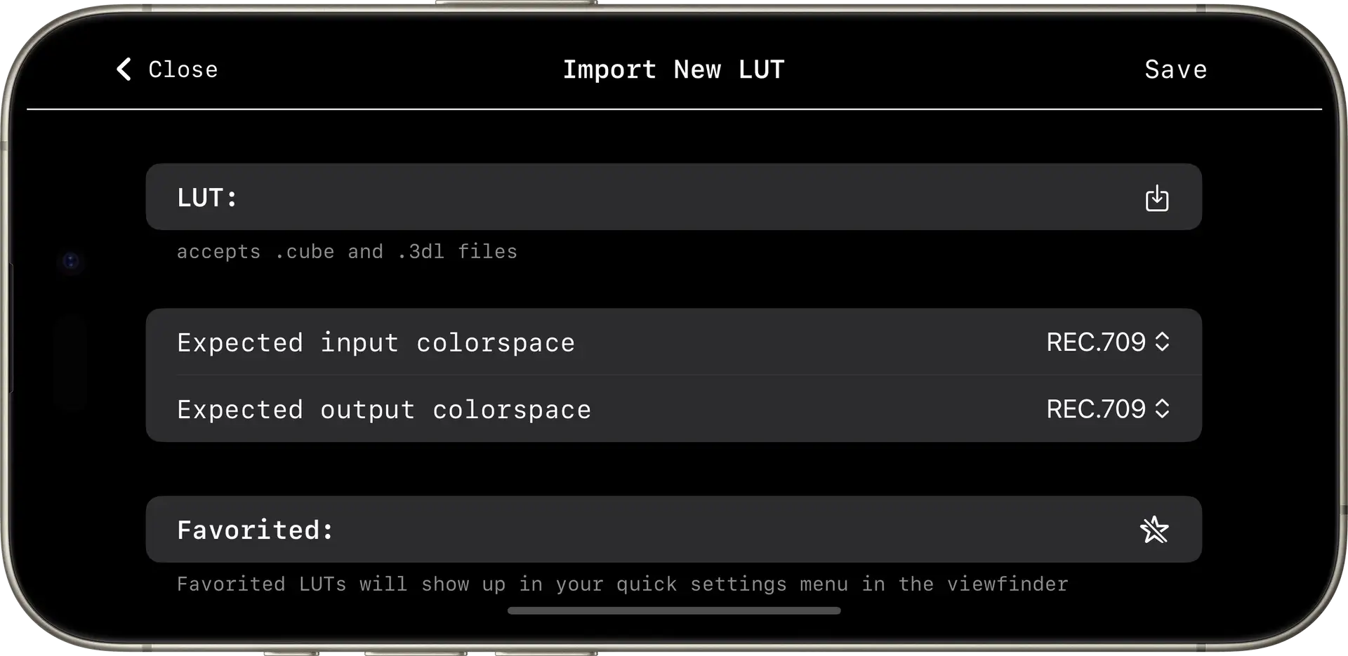Tap the home indicator bar
This screenshot has height=656, width=1348.
674,611
